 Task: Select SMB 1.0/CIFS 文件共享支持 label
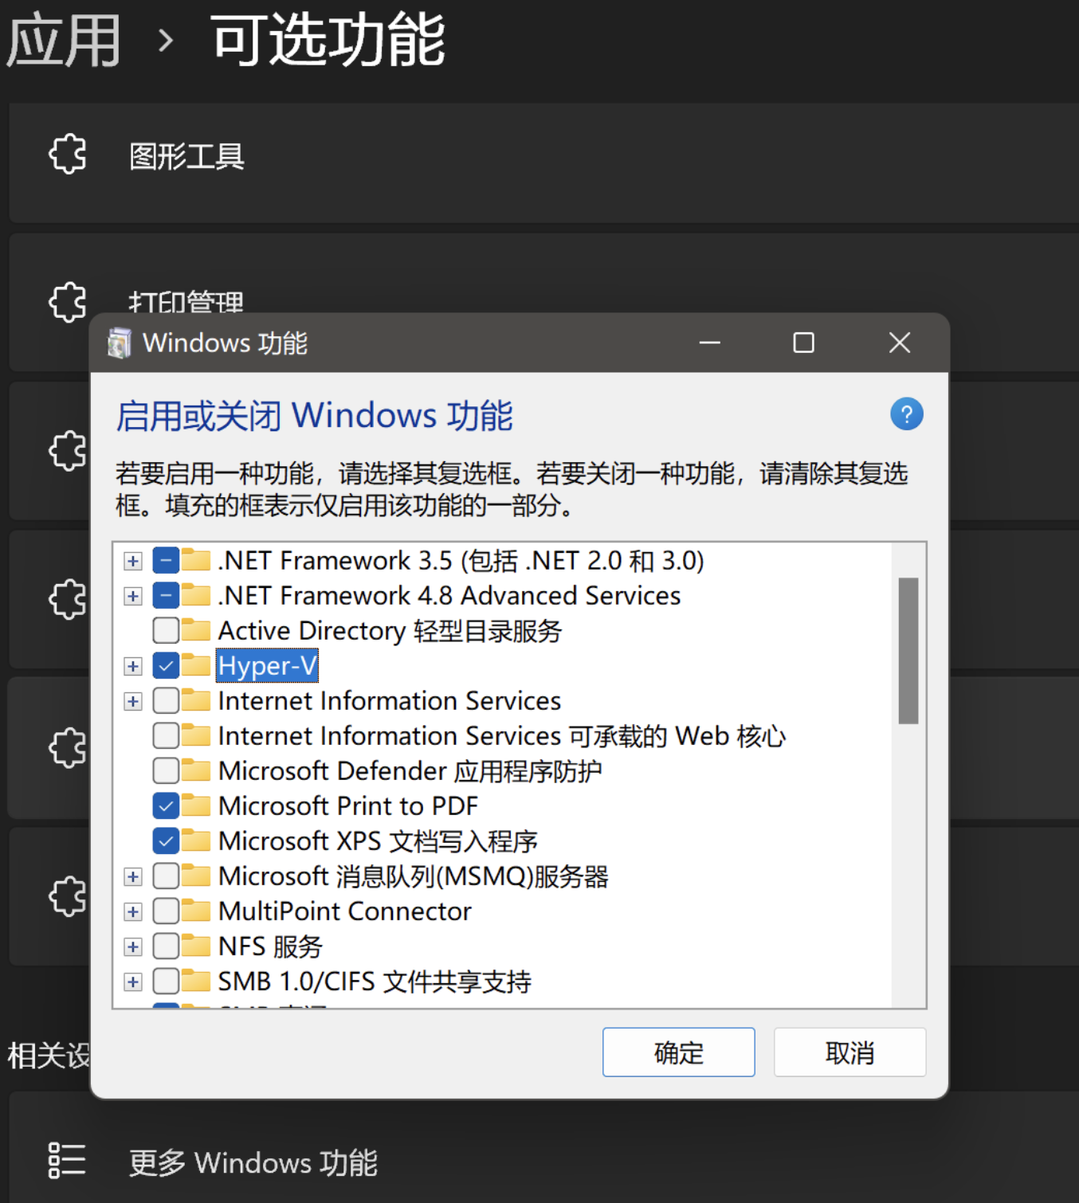[x=375, y=981]
